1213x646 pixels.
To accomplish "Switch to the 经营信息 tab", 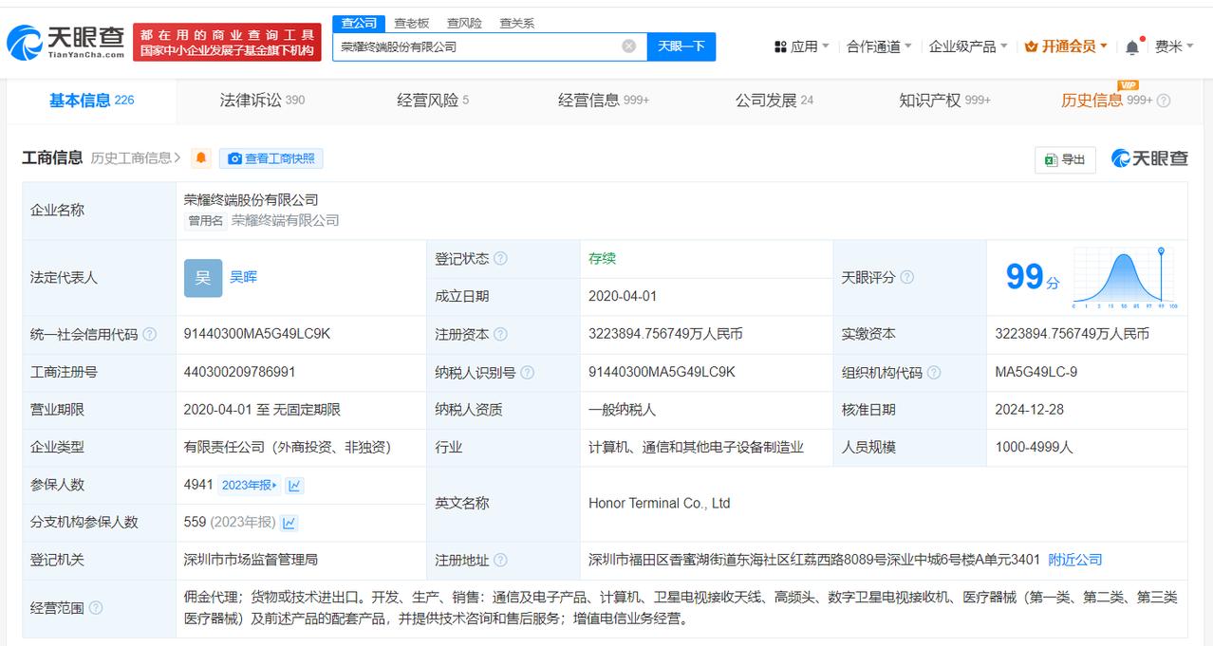I will 604,101.
